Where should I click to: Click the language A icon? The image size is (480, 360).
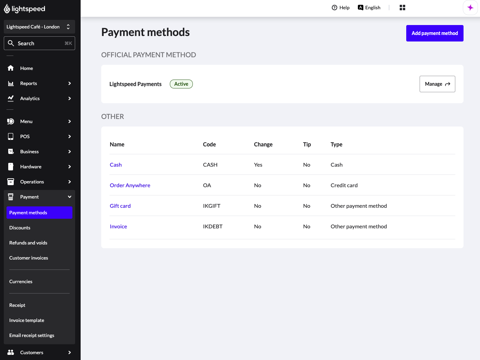coord(361,8)
